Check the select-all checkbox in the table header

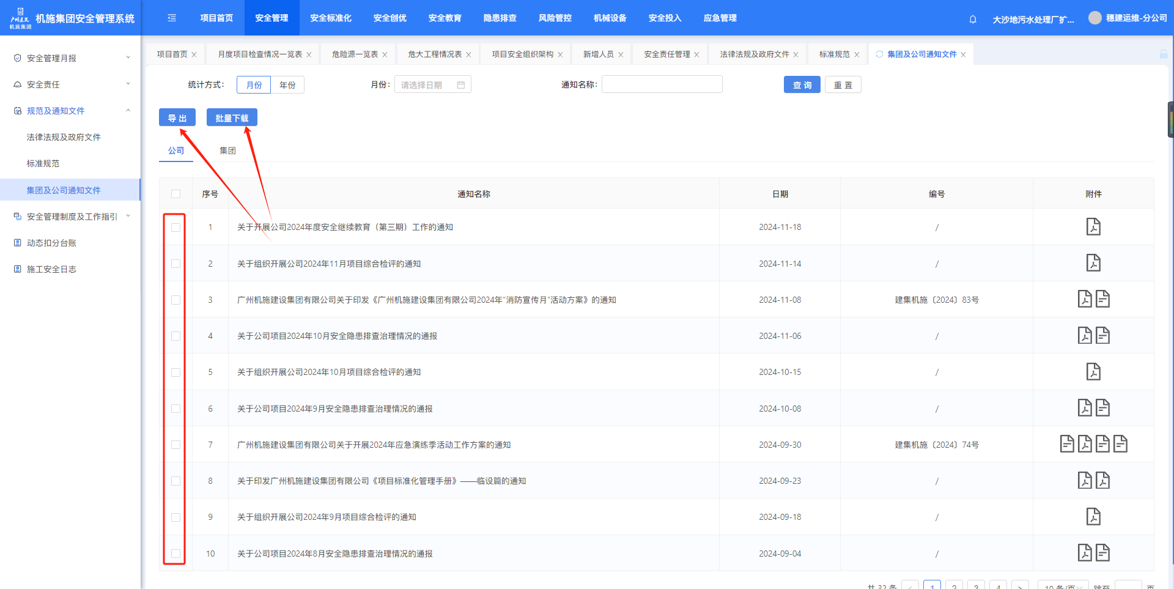click(x=175, y=194)
